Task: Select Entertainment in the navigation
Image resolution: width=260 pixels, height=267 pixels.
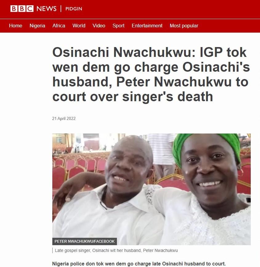Action: 147,26
